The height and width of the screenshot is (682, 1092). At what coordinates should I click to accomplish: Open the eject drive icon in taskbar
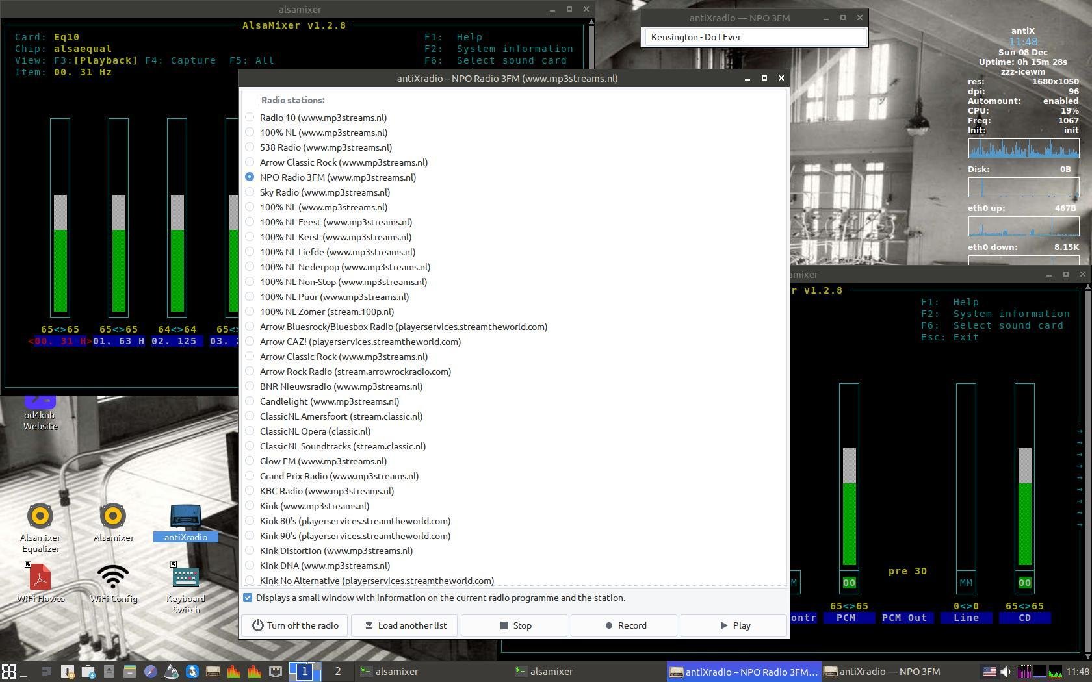109,672
